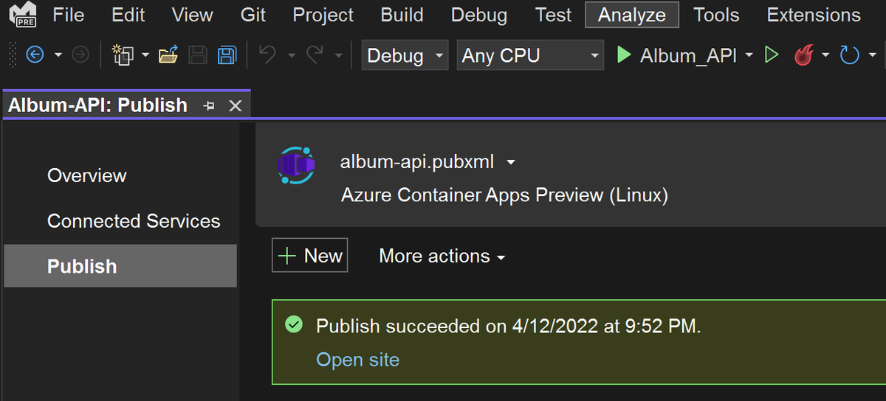Screen dimensions: 886x401
Task: Click the Hot Reload flame icon
Action: 804,55
